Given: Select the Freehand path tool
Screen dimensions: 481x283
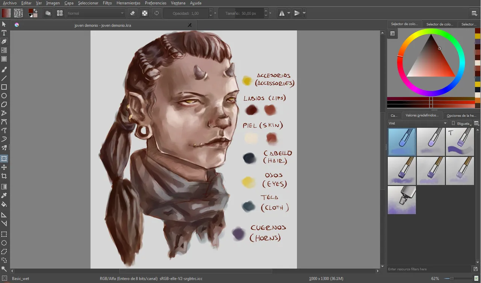Looking at the screenshot, I should (4, 131).
